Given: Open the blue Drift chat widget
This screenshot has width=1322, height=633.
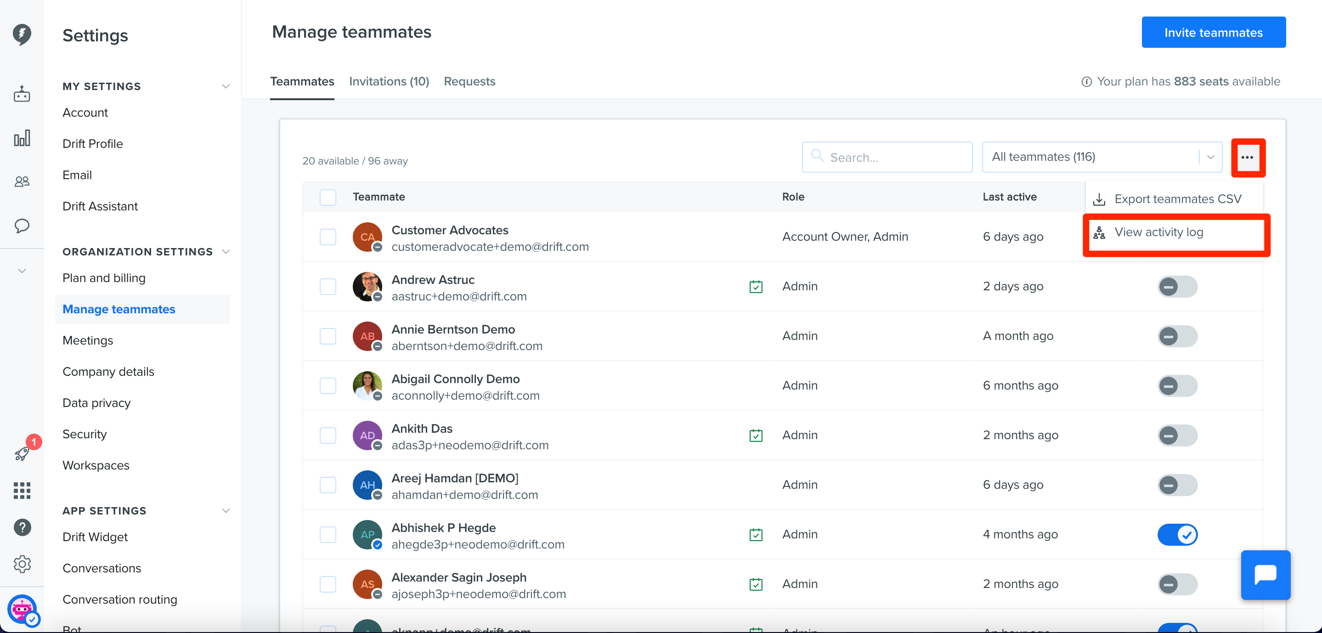Looking at the screenshot, I should point(1266,575).
